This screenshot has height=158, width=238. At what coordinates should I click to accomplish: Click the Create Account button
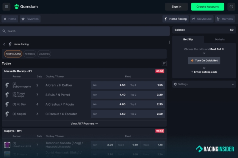coord(207,7)
